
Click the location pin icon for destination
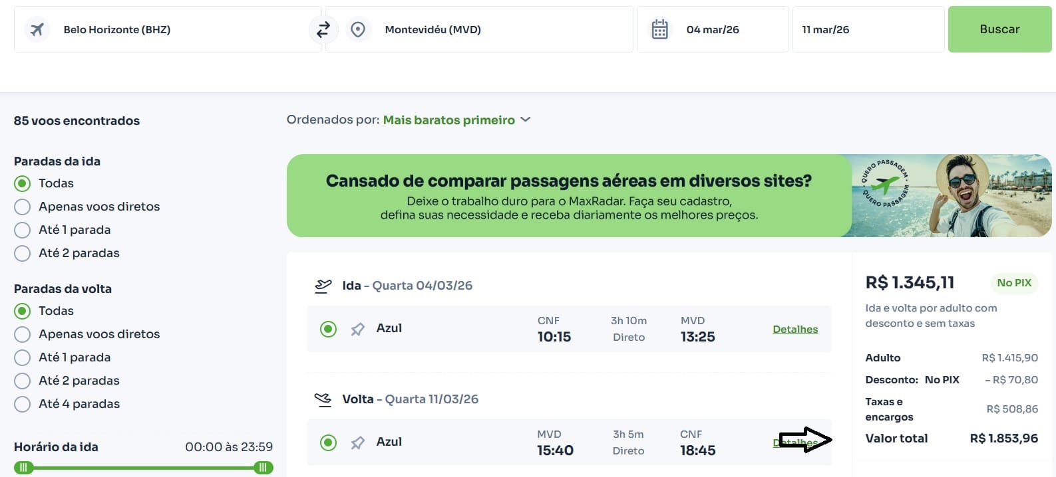point(358,30)
